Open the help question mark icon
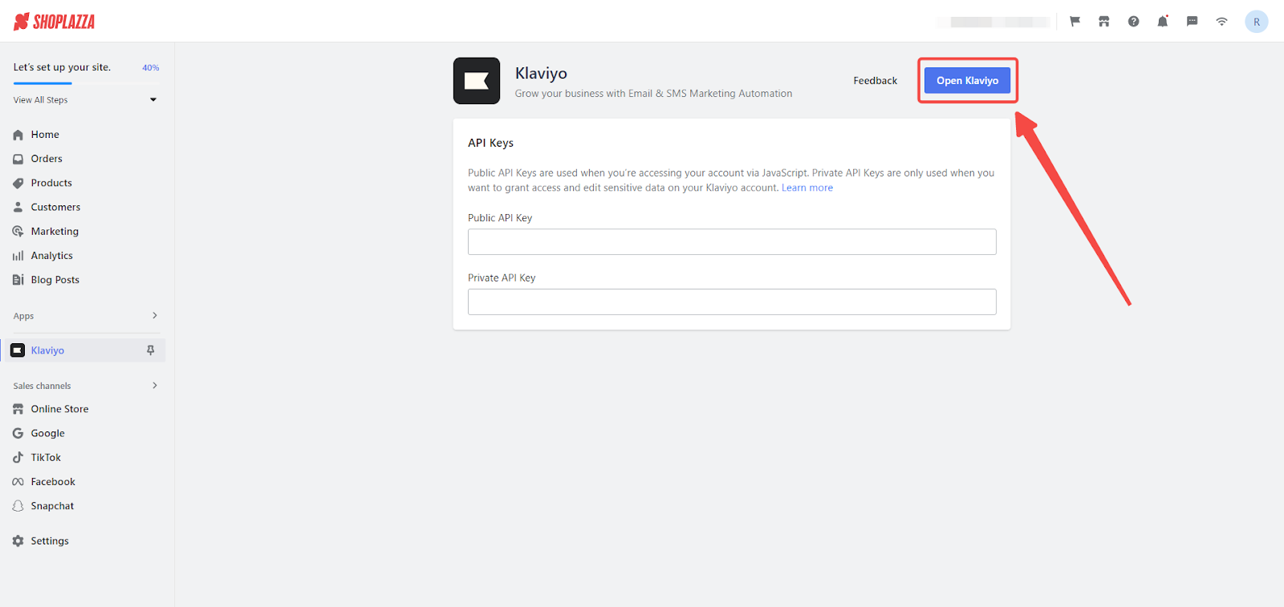 pos(1133,22)
